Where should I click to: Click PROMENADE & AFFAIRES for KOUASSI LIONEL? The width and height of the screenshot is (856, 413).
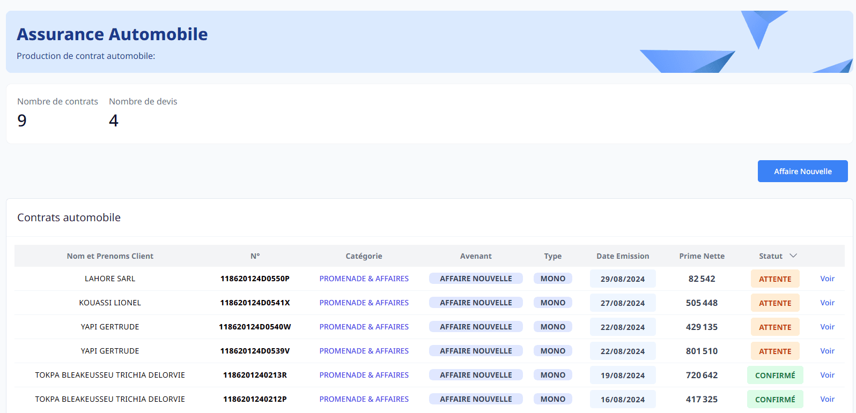(364, 303)
